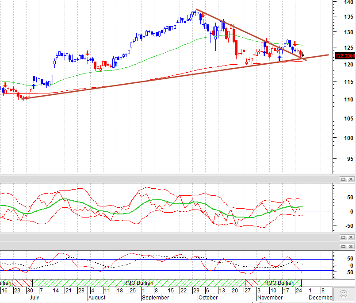Click the long green RMO Bullish ribbon
This screenshot has height=303, width=356.
point(139,283)
